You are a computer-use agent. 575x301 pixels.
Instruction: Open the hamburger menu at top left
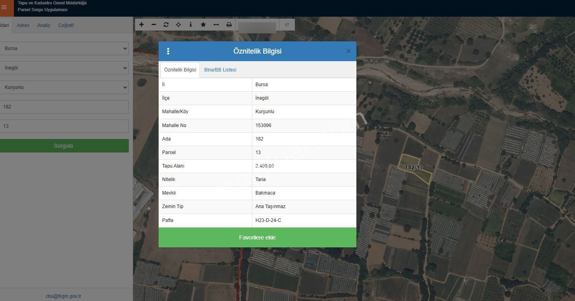click(4, 7)
